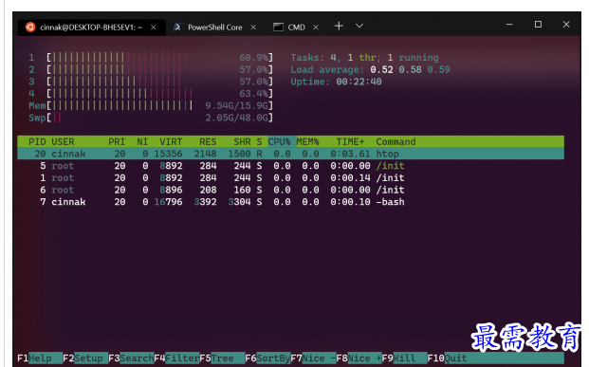Click F1 Help in htop footer
The height and width of the screenshot is (367, 589).
40,358
